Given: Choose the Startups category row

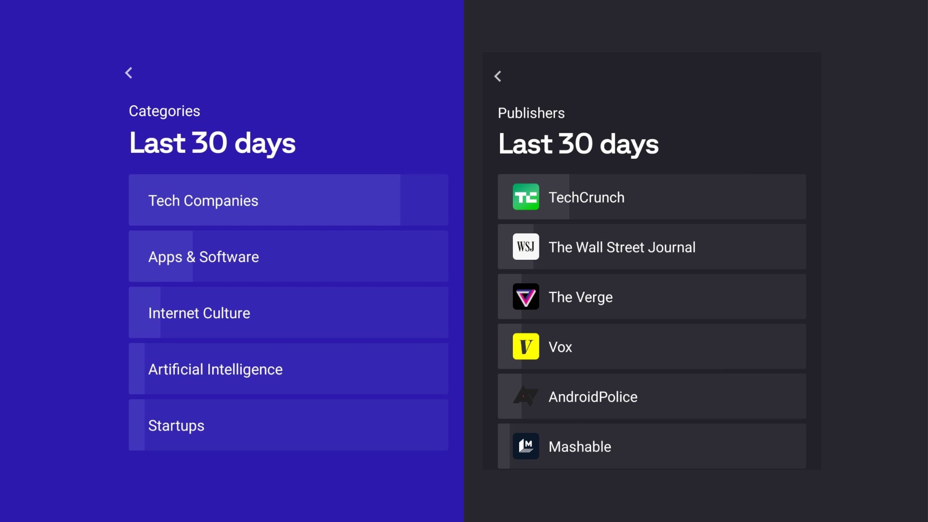Looking at the screenshot, I should click(288, 425).
